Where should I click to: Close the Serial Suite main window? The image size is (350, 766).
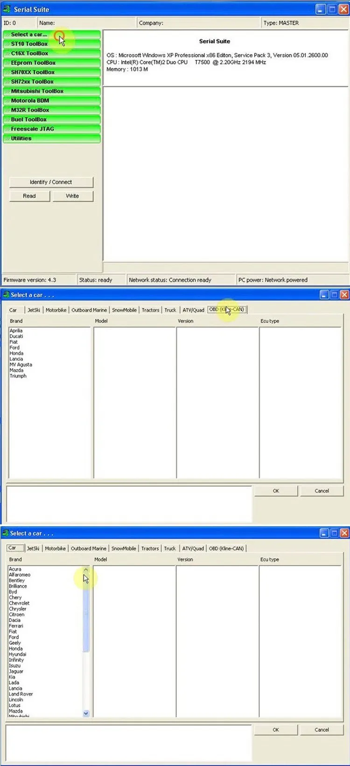point(344,9)
